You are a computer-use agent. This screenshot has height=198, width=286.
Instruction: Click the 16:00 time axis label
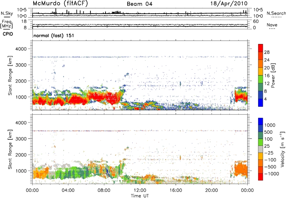click(176, 190)
